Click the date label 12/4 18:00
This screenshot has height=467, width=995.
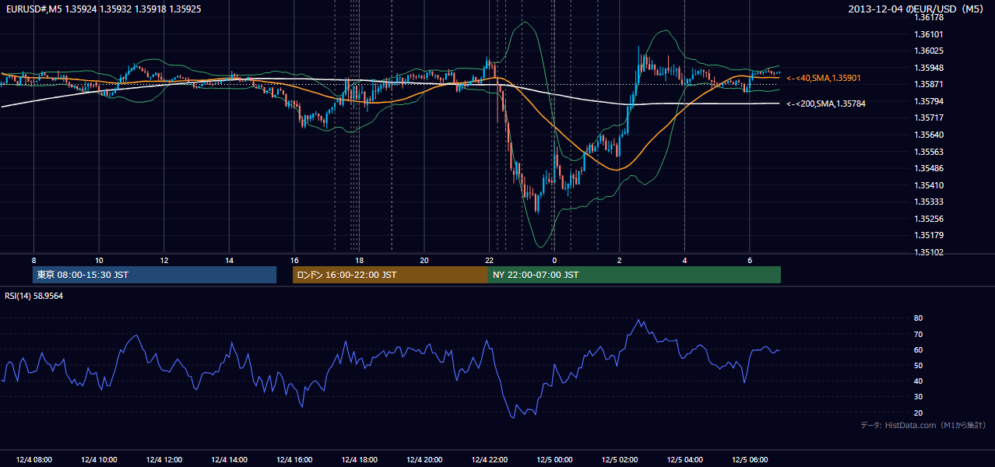359,460
